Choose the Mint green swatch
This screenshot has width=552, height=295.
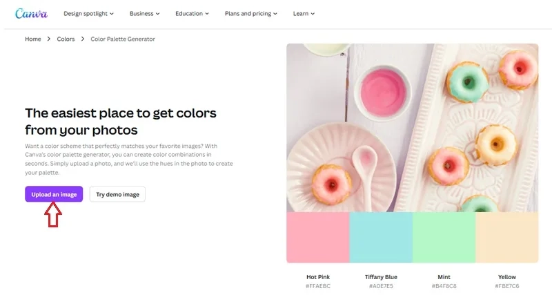[x=444, y=237]
